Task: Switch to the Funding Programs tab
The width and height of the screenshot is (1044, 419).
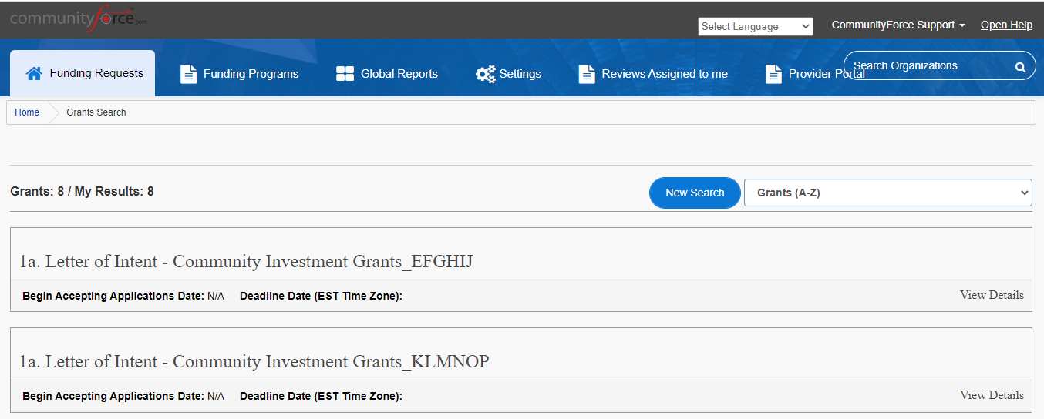Action: point(240,74)
